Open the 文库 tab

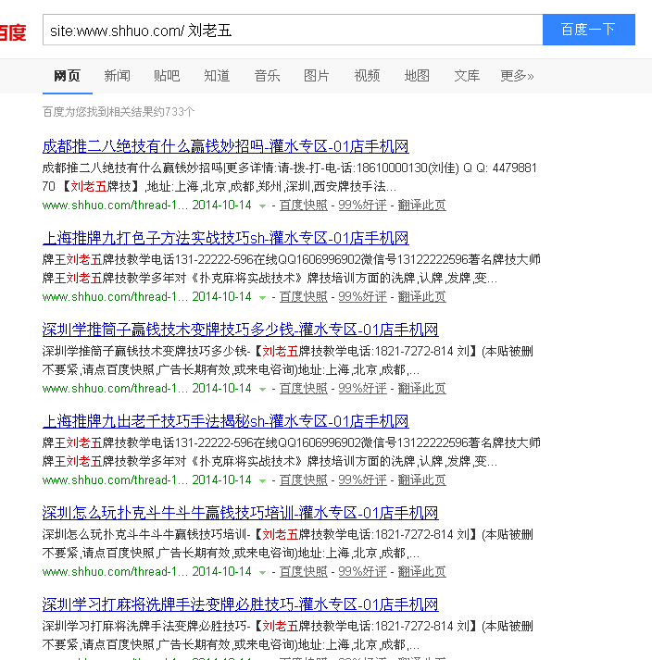click(467, 76)
